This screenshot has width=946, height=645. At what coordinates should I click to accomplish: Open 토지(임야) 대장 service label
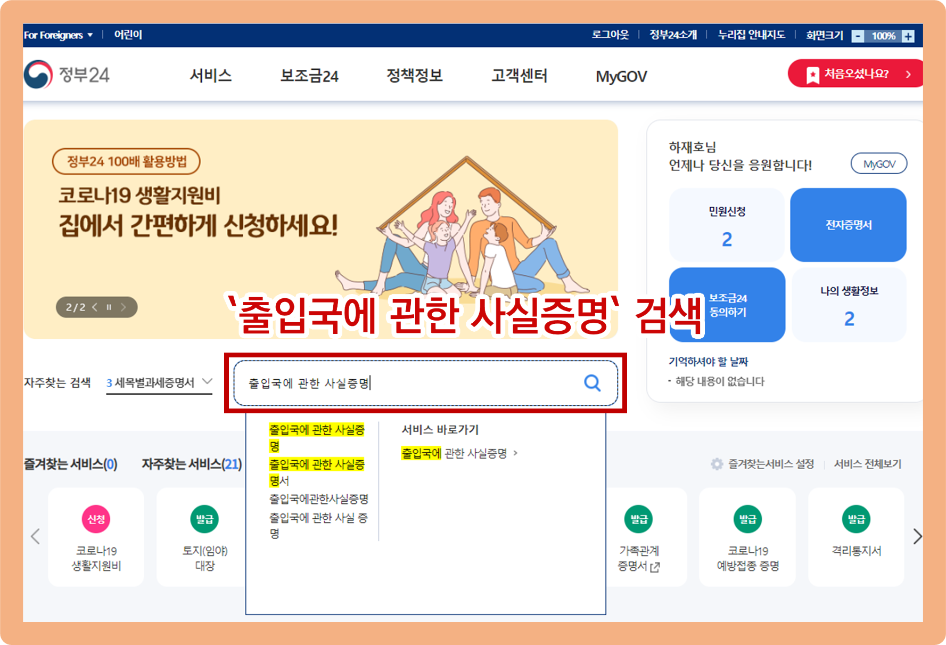click(x=205, y=558)
